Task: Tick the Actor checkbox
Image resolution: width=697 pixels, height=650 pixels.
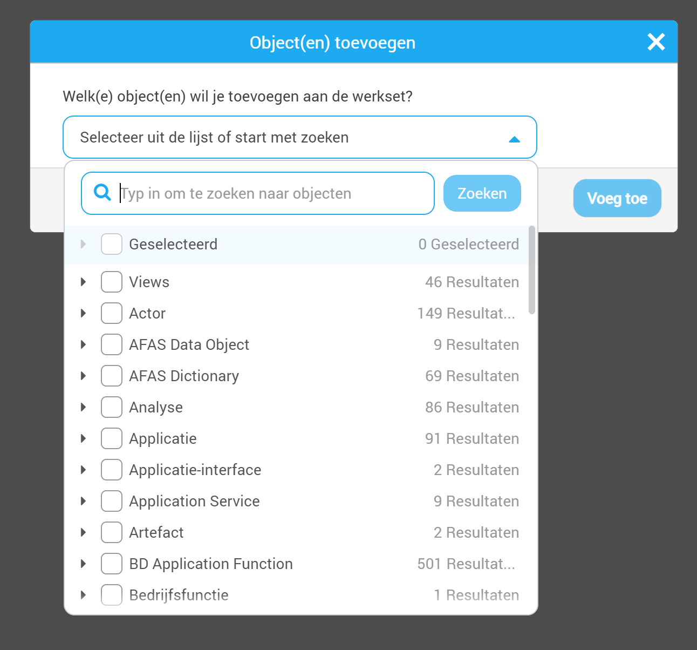Action: 112,313
